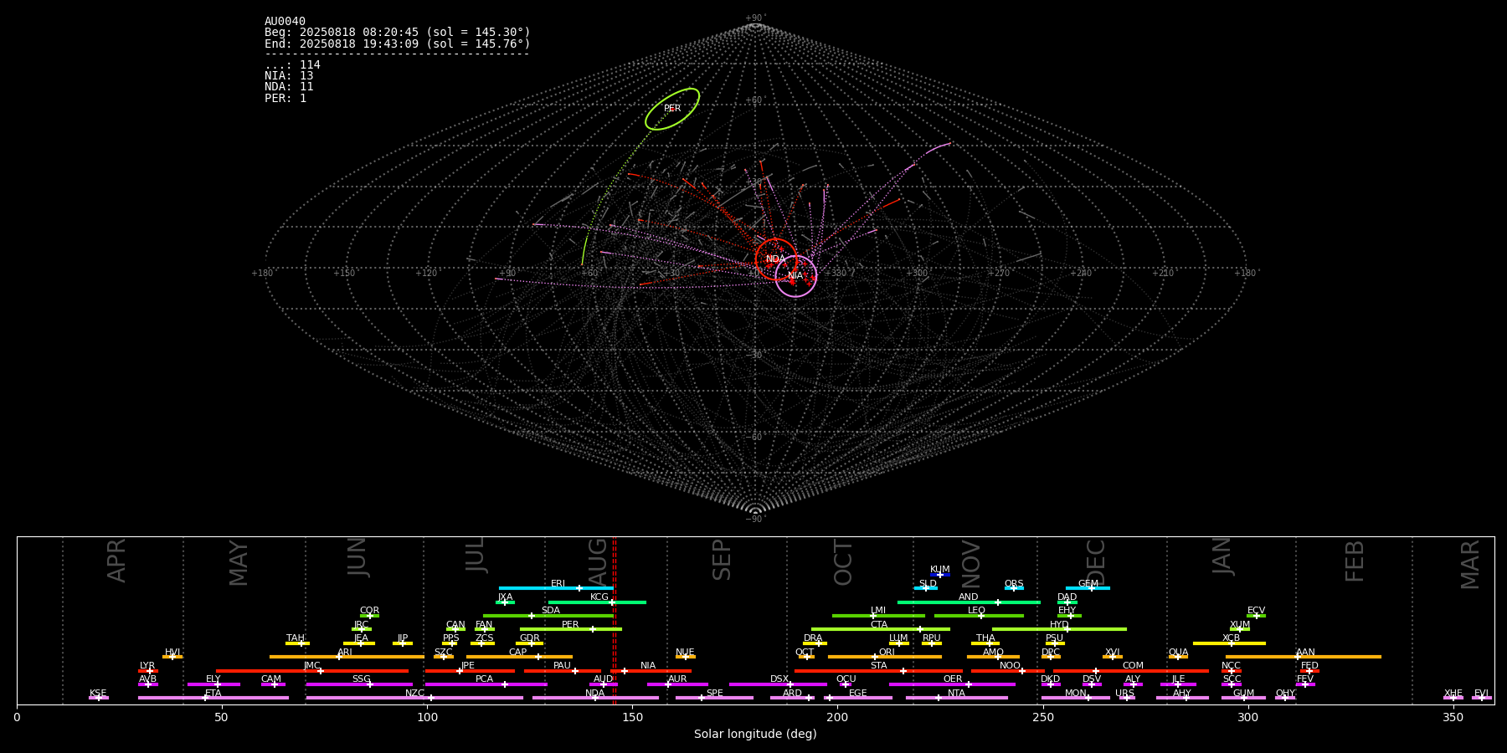The width and height of the screenshot is (1507, 753).
Task: Click the PER radiant circle on the sky map
Action: click(672, 109)
